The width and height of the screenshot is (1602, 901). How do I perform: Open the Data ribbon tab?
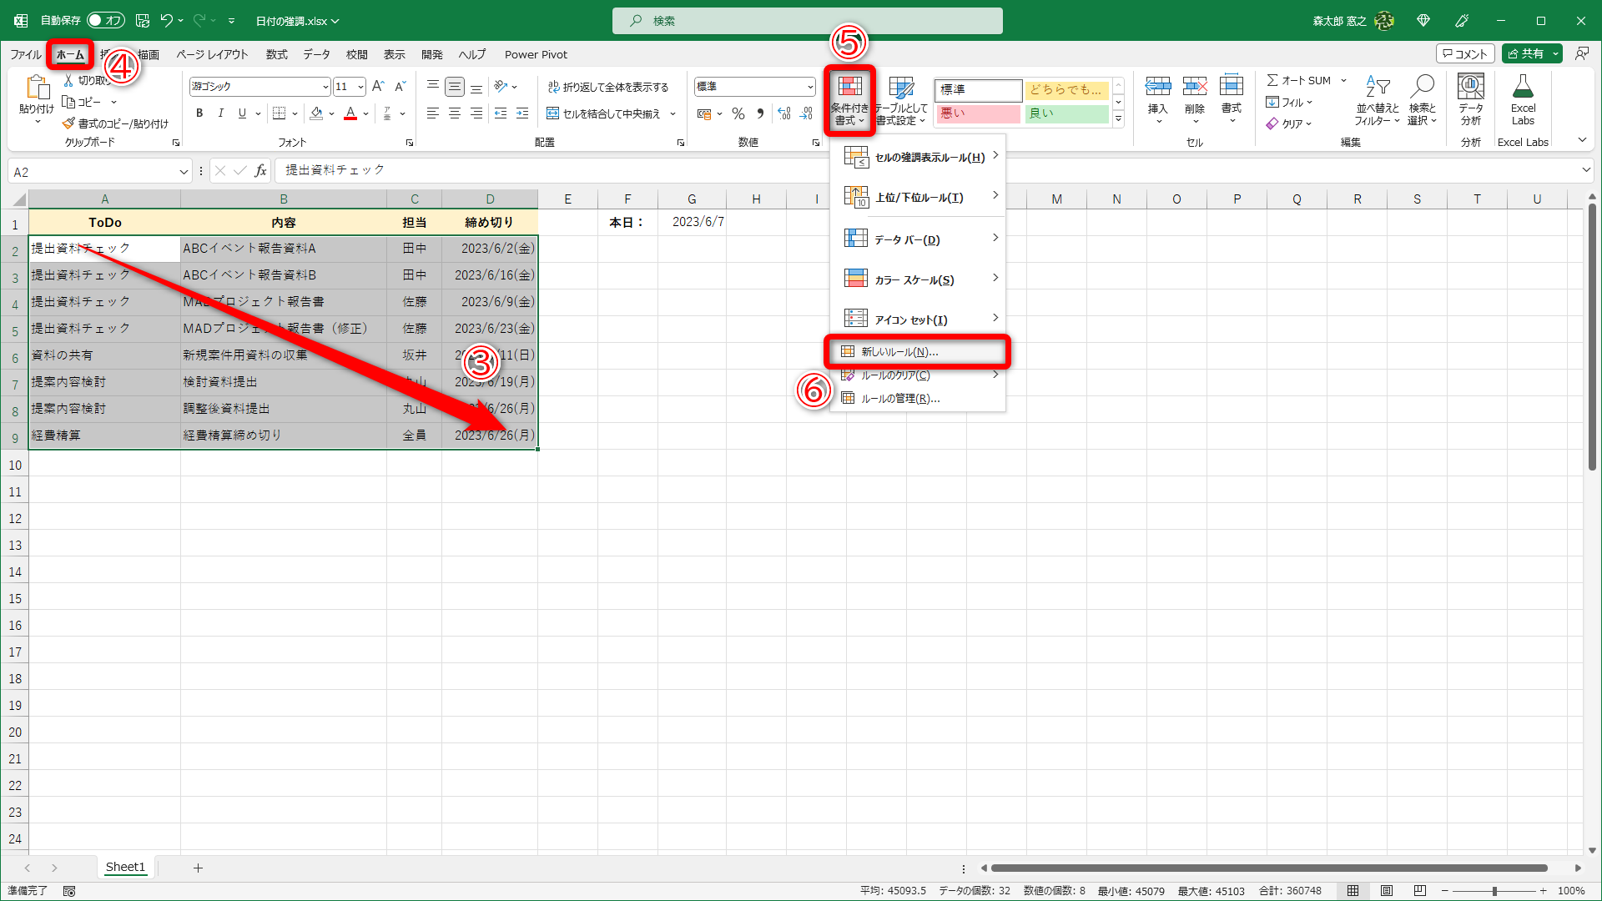point(316,54)
